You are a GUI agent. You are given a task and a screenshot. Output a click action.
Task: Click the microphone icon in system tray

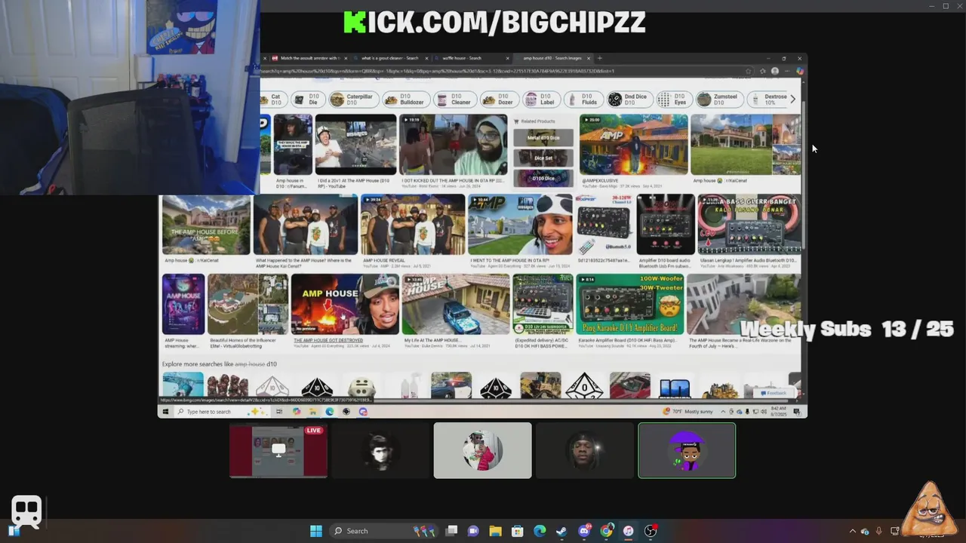click(x=878, y=531)
